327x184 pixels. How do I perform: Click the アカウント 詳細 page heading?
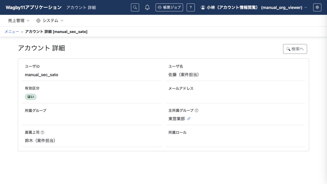click(x=41, y=48)
